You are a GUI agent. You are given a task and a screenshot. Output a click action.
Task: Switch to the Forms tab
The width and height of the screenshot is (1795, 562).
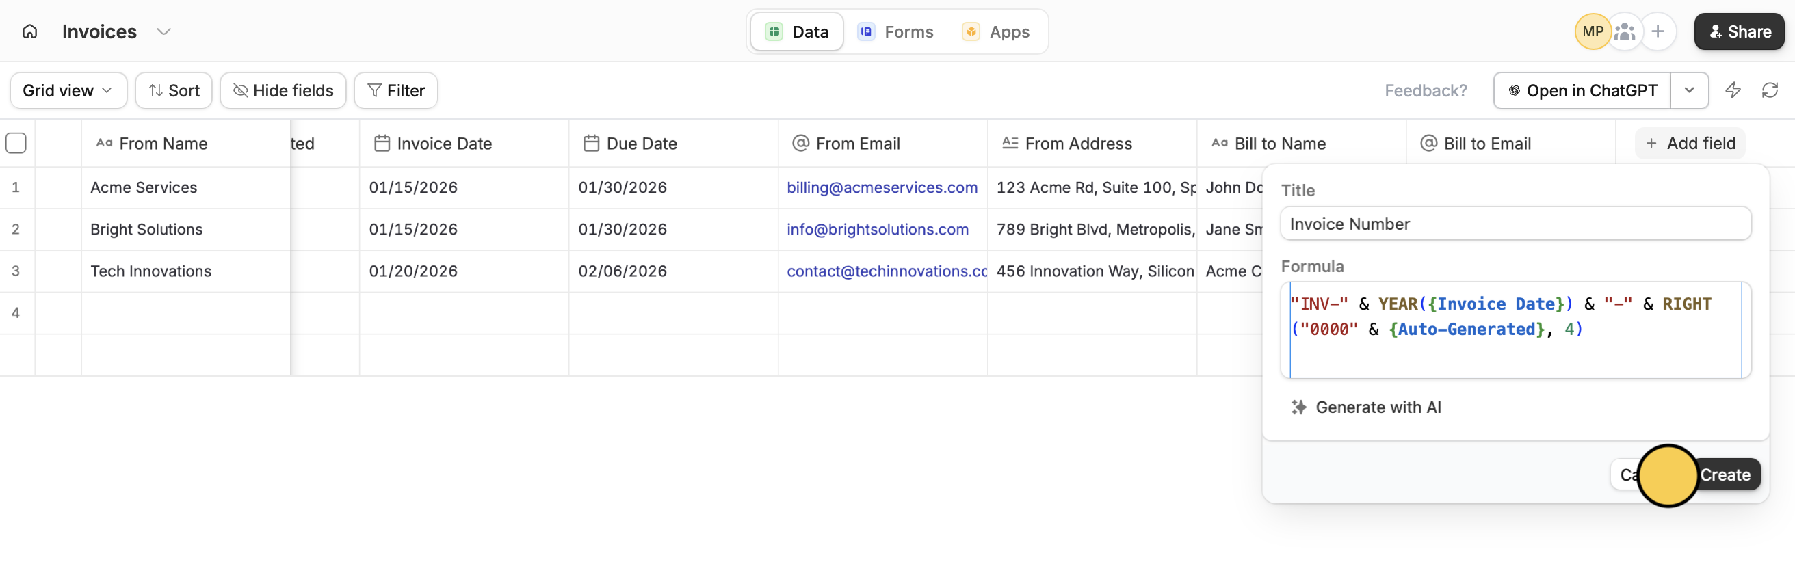tap(895, 31)
